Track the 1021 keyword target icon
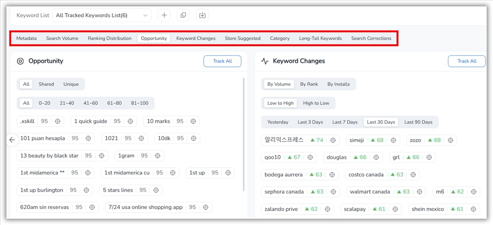The height and width of the screenshot is (225, 493). pos(141,138)
